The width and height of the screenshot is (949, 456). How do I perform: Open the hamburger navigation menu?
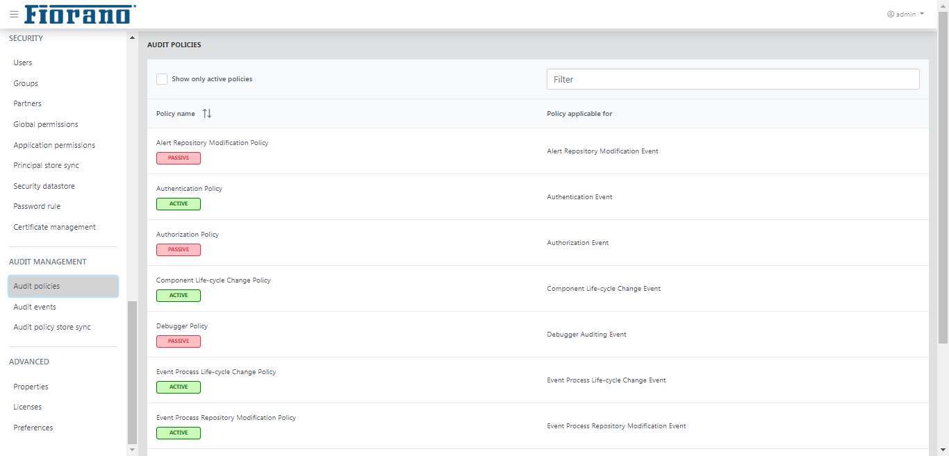(x=14, y=14)
